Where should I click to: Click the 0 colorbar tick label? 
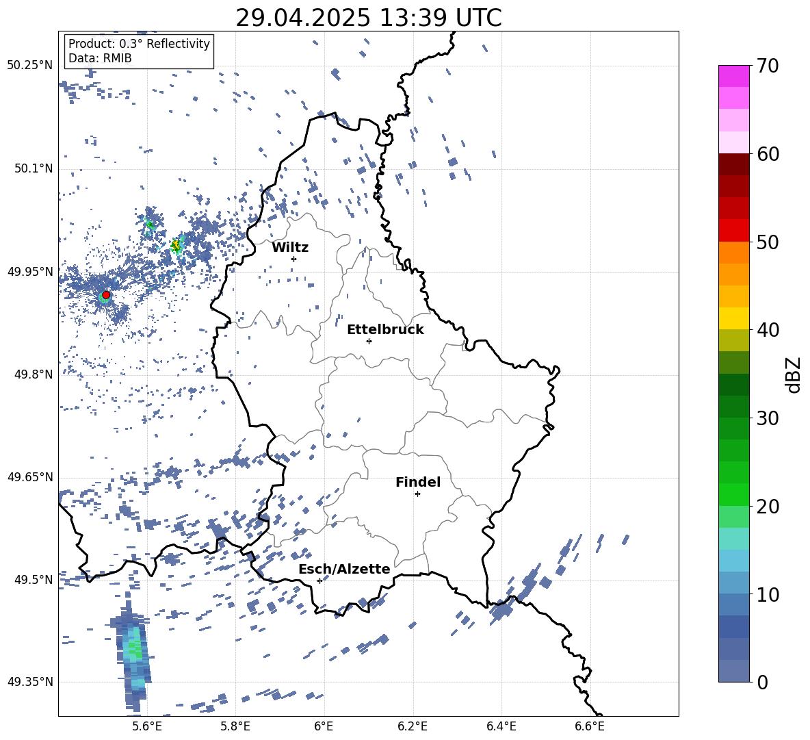point(763,682)
